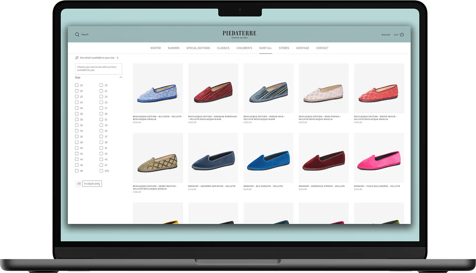Check size 40 checkbox

[77, 148]
